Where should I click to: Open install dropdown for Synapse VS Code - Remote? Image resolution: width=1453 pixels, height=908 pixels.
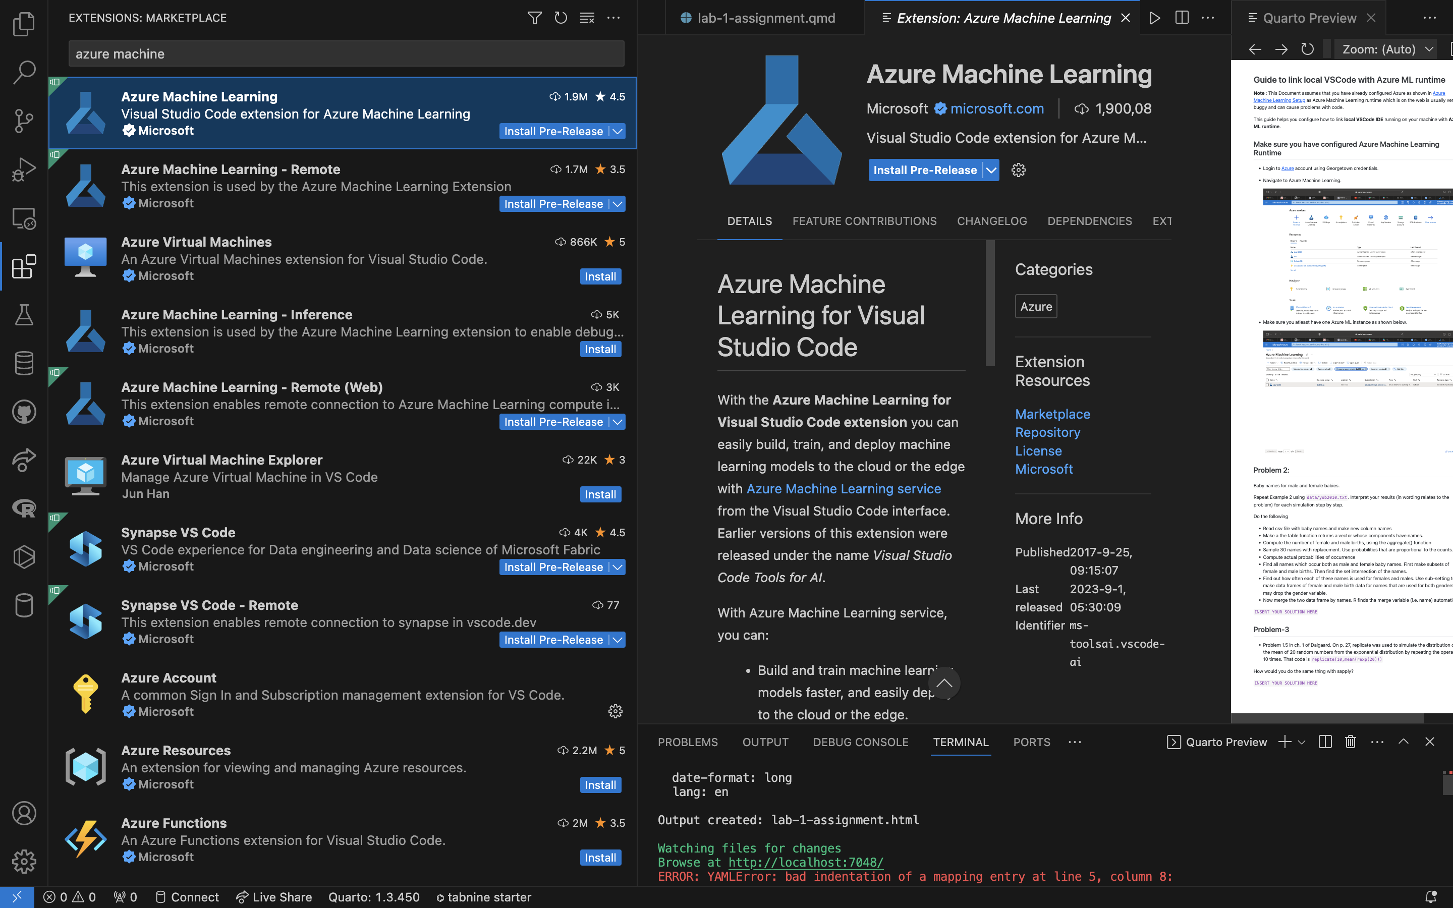point(617,640)
